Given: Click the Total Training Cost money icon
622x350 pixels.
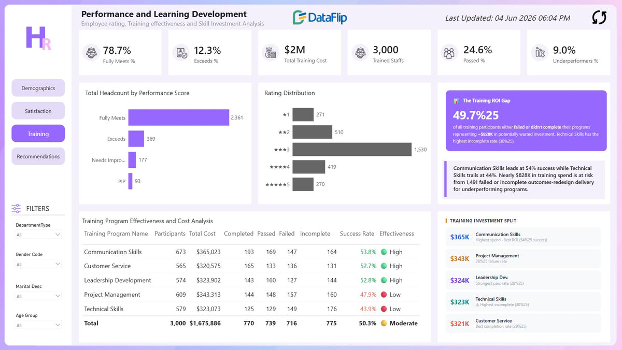Looking at the screenshot, I should [x=271, y=53].
